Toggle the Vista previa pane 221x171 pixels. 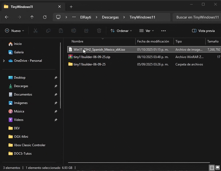pyautogui.click(x=203, y=31)
